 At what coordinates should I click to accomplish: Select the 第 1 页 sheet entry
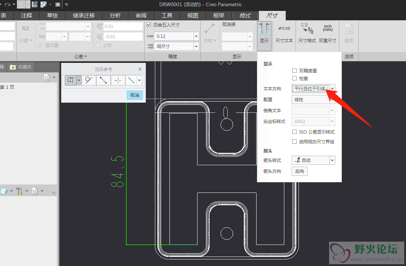7,87
